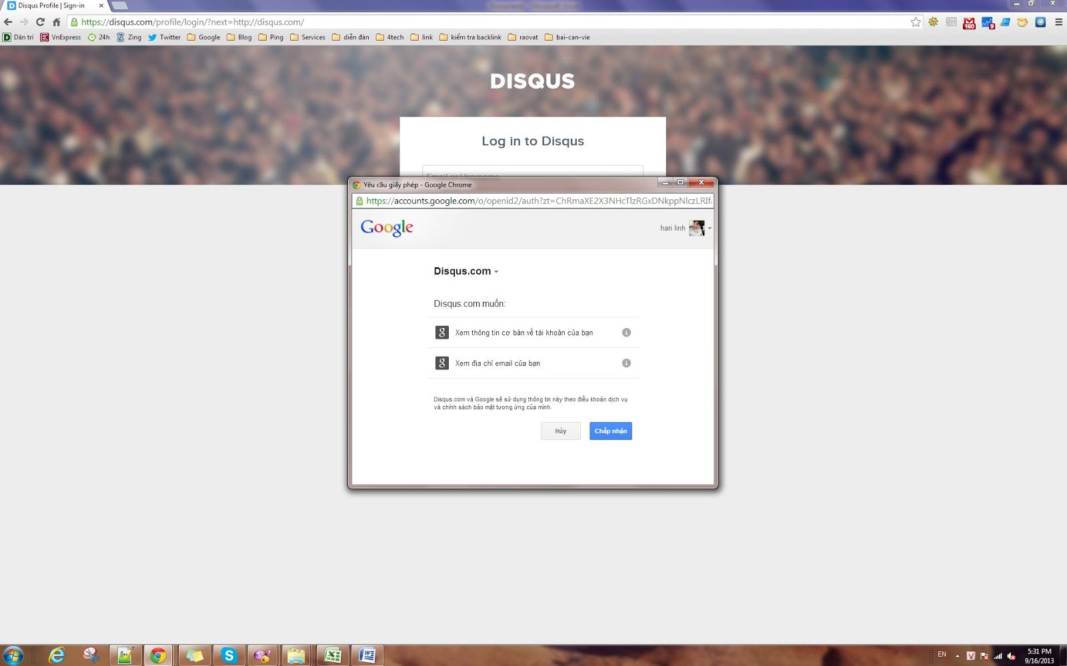Click the browser Back arrow

pyautogui.click(x=8, y=22)
